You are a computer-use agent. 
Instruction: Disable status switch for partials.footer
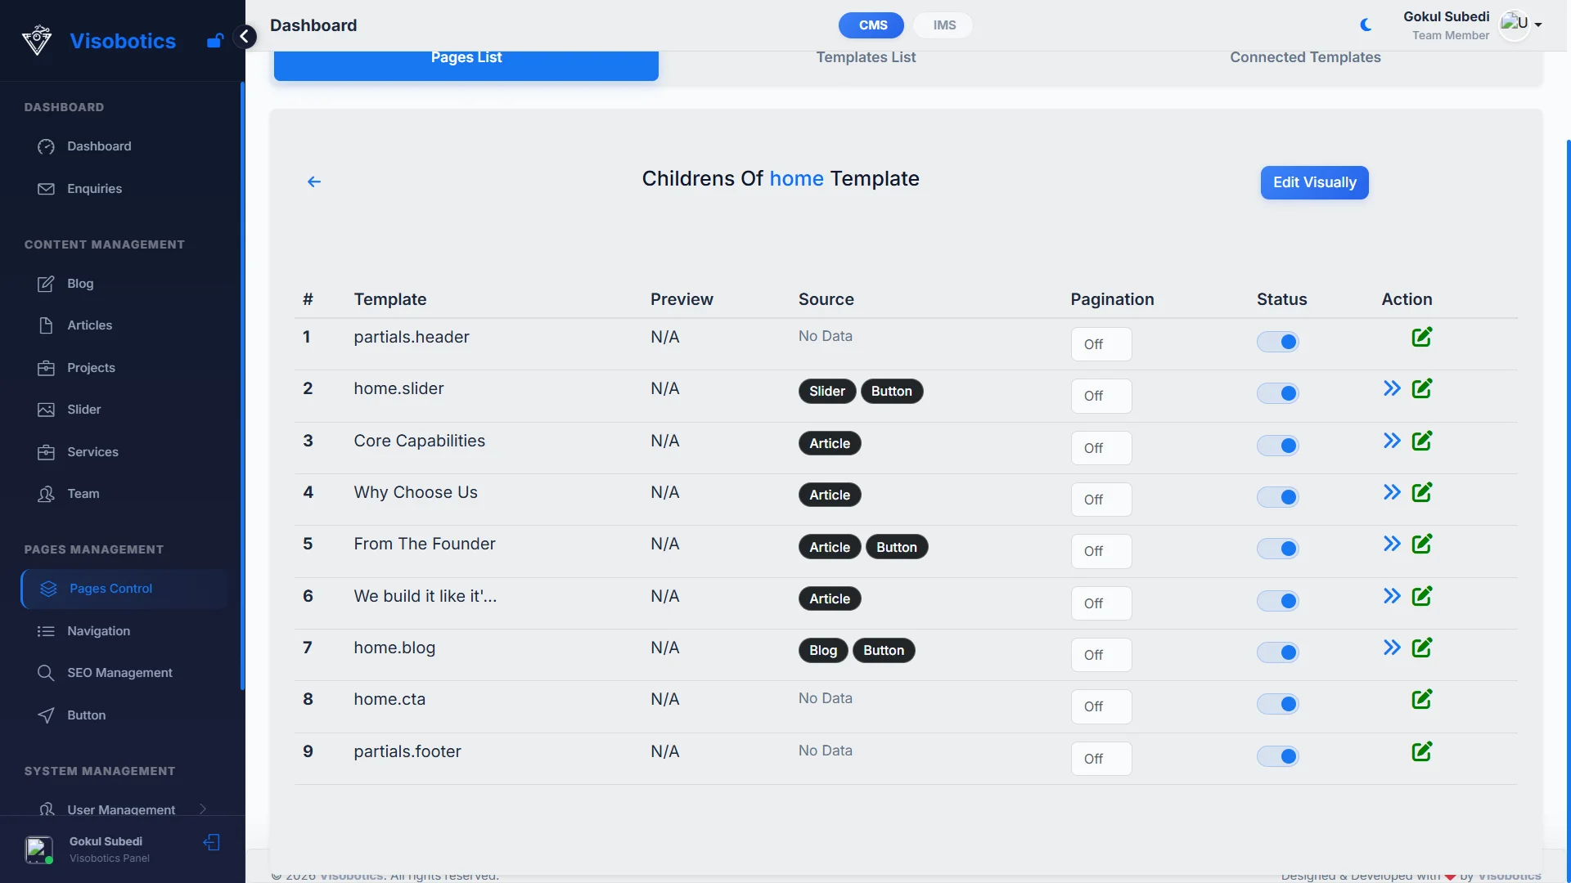pyautogui.click(x=1277, y=756)
